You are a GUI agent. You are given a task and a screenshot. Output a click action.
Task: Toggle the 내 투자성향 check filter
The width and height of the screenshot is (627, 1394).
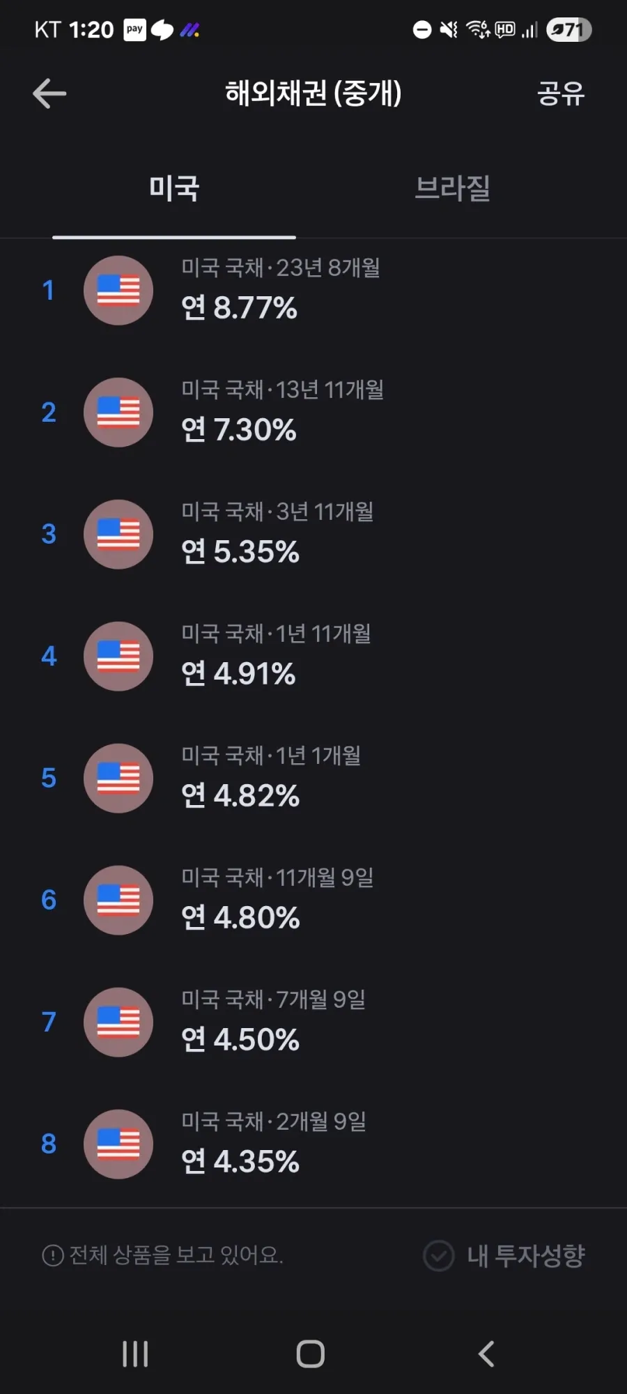[x=504, y=1256]
